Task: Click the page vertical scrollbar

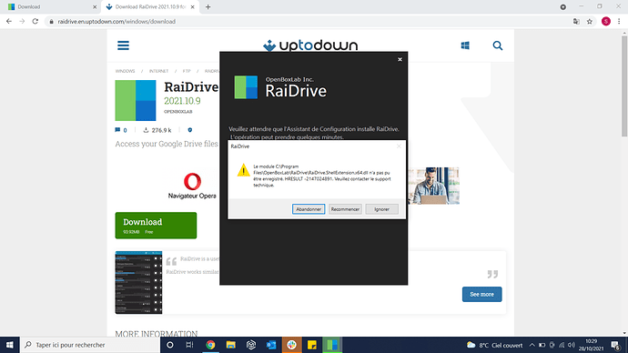Action: click(624, 86)
